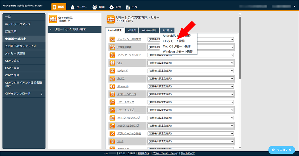Click the スクリーンロック icon
Viewport: 299px width, 156px height.
pyautogui.click(x=112, y=94)
